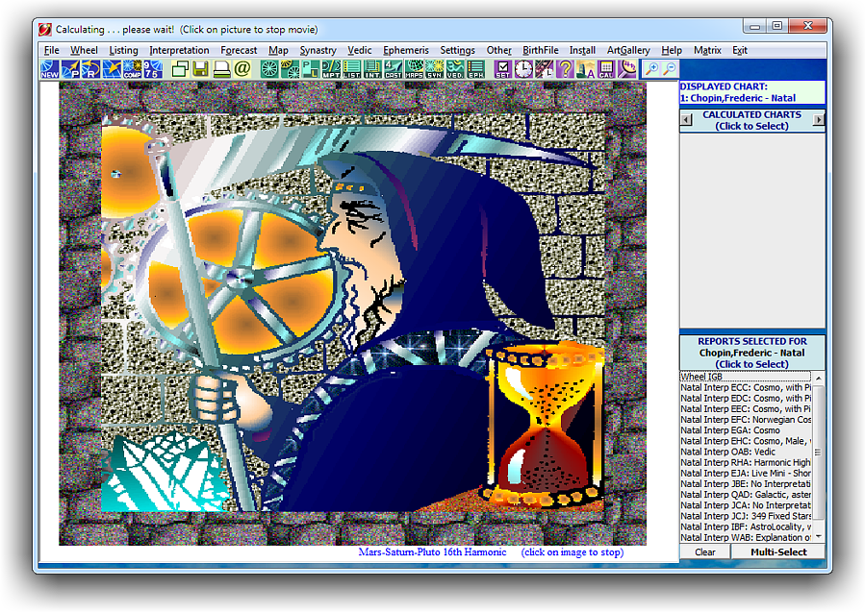Viewport: 865px width, 612px height.
Task: Click the EPH. ephemeris icon
Action: (475, 69)
